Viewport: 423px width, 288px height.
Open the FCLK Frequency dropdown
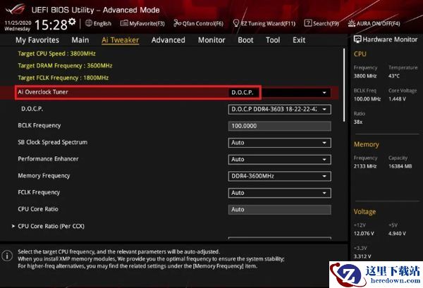pyautogui.click(x=279, y=193)
